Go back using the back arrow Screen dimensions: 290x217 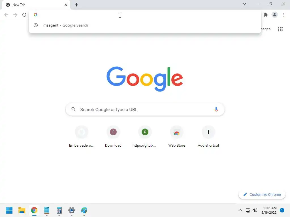click(x=6, y=15)
